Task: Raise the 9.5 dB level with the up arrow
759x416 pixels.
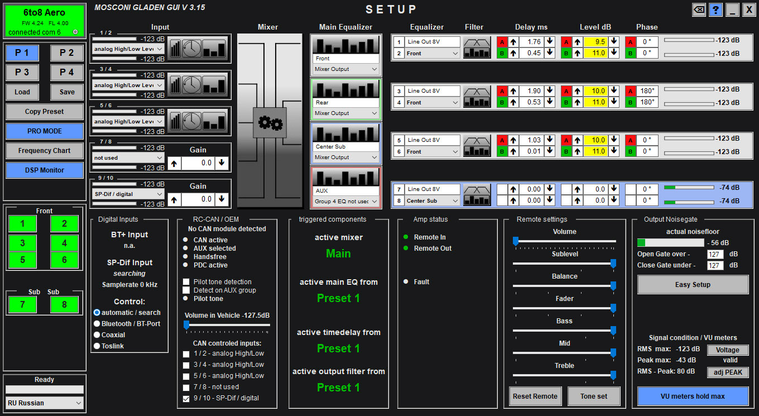Action: [x=578, y=42]
